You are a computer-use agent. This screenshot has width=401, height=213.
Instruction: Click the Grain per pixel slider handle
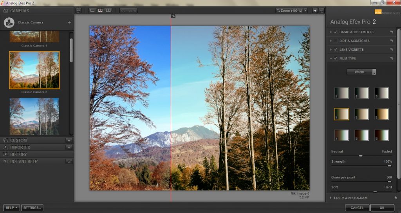pyautogui.click(x=389, y=182)
